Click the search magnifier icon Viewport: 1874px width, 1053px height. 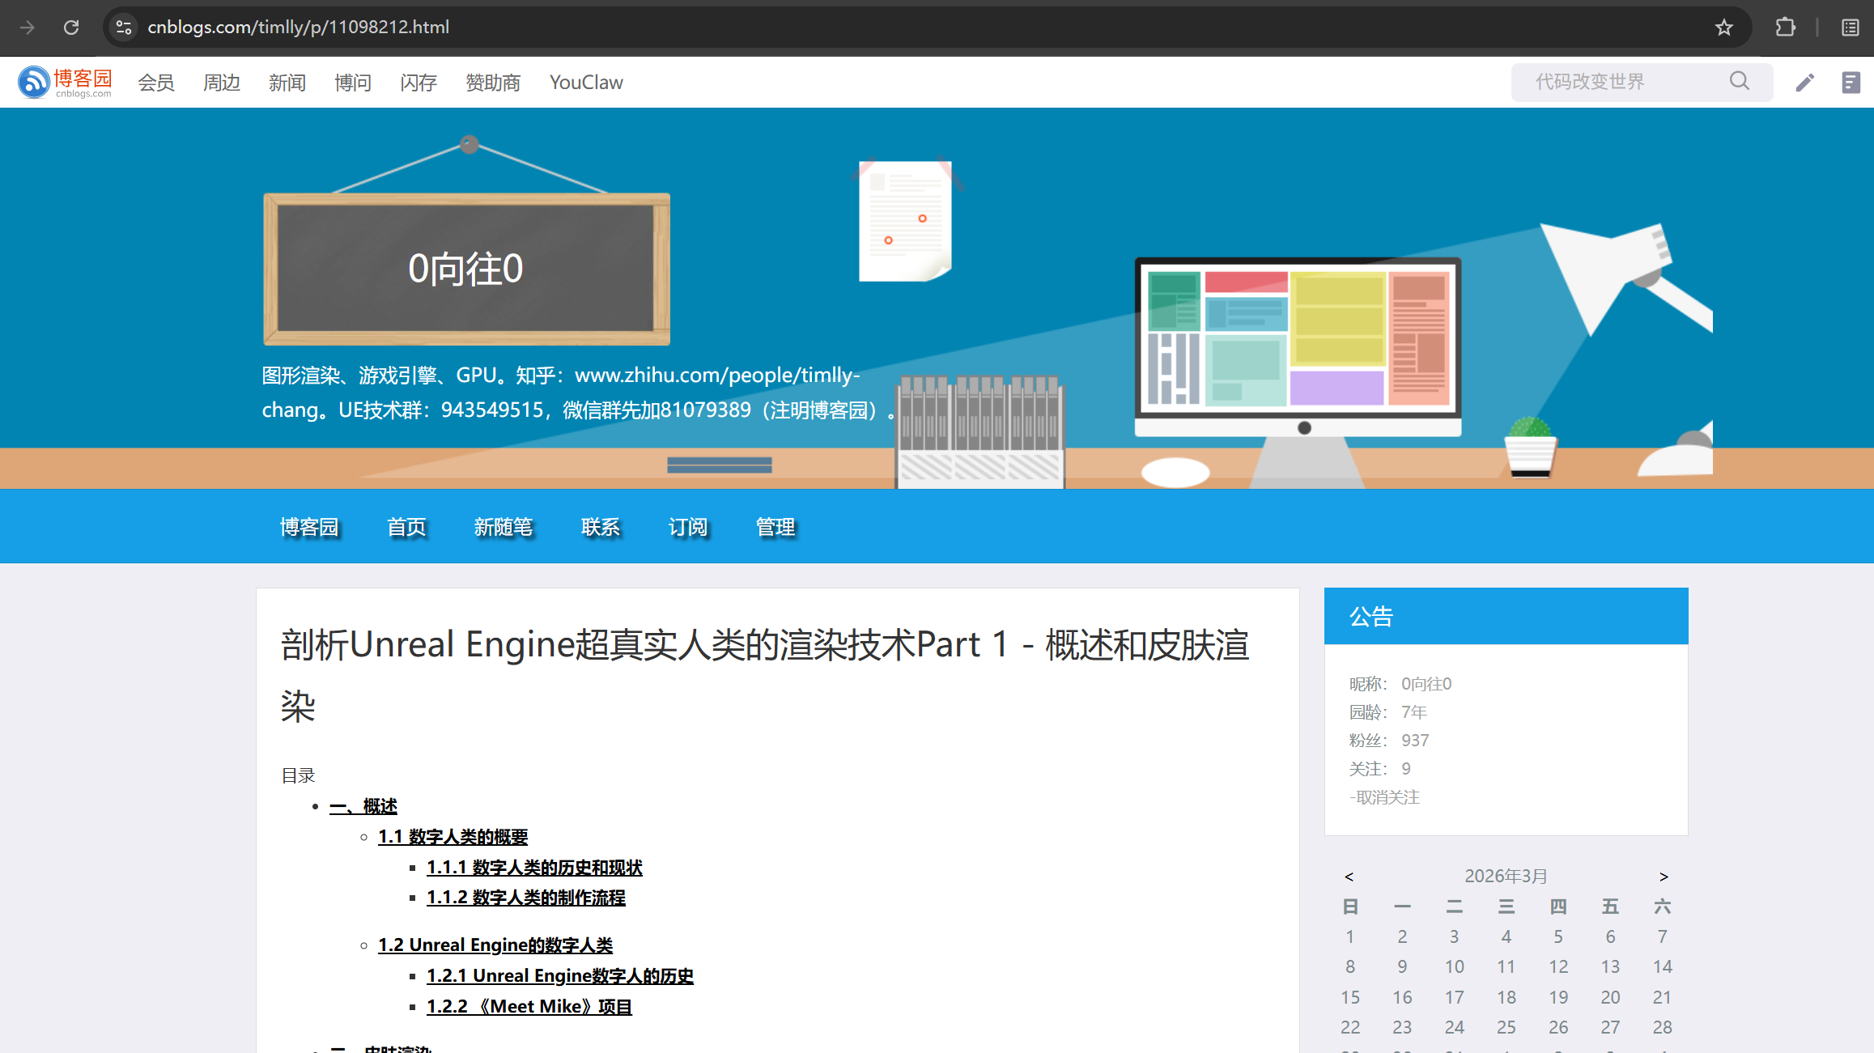1739,82
